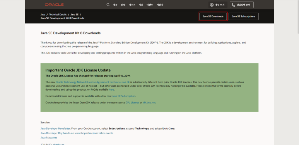Click the Oracle logo

click(54, 5)
